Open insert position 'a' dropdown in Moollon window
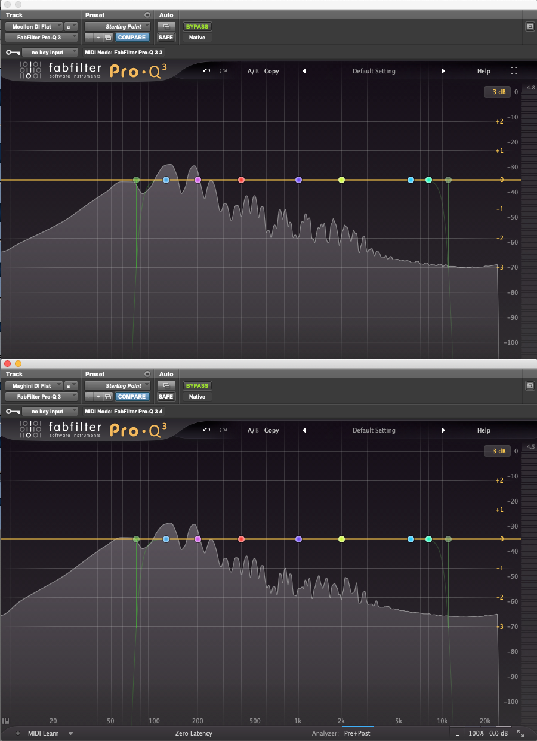This screenshot has width=537, height=741. pos(71,27)
